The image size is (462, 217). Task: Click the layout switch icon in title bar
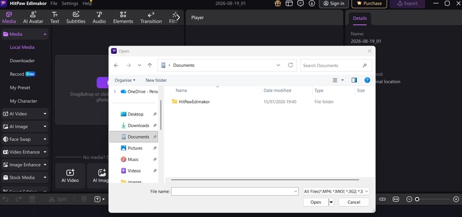pos(289,3)
